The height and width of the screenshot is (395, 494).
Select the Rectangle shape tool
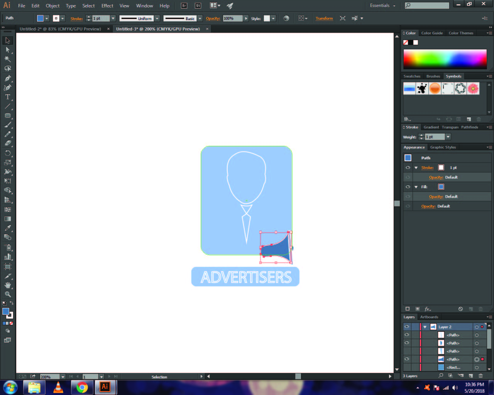click(x=7, y=115)
